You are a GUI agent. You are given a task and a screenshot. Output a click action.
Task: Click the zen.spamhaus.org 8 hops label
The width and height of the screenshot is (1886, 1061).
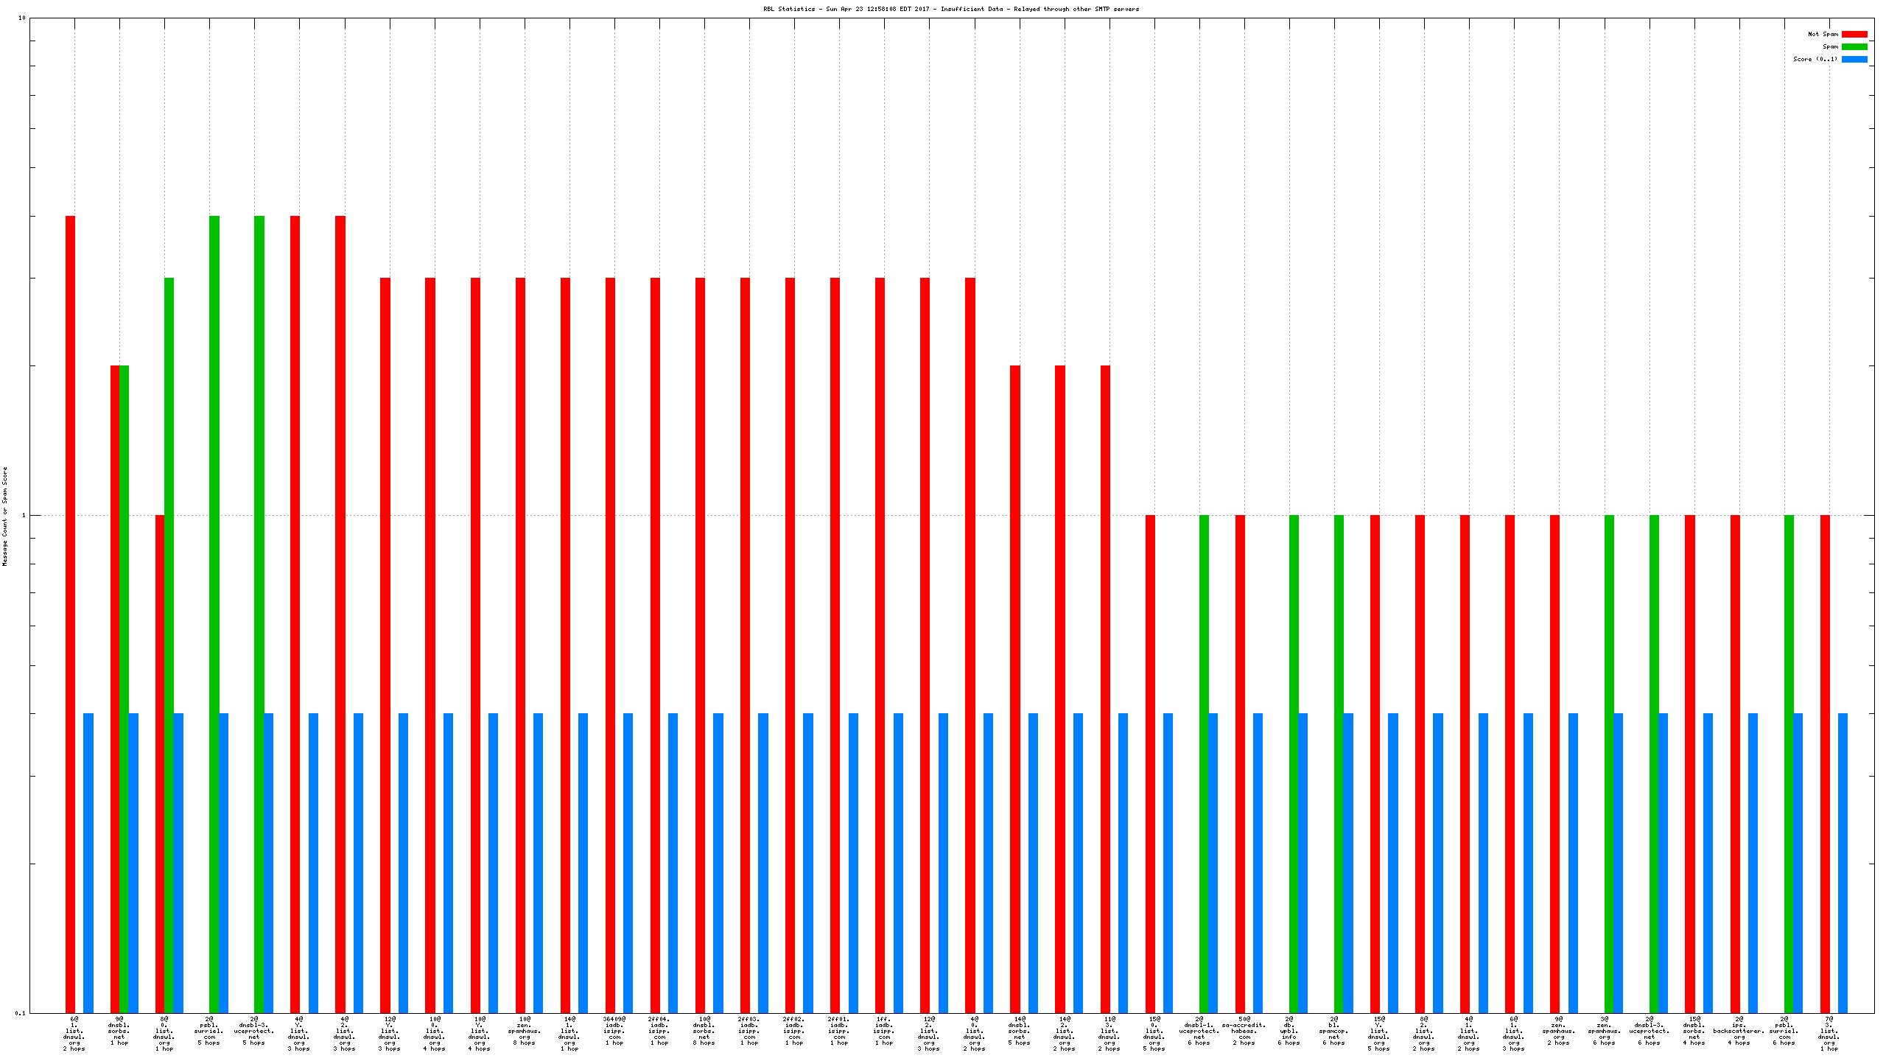(x=524, y=1031)
